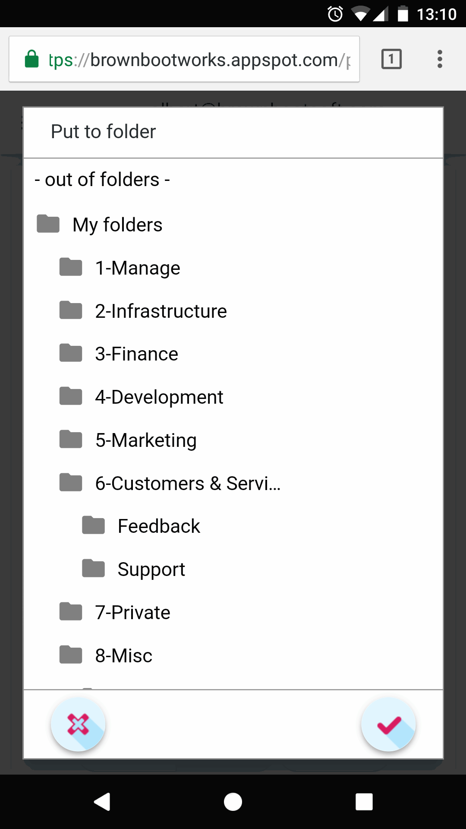Click the folder icon beside 1-Manage
The height and width of the screenshot is (829, 466).
(70, 267)
